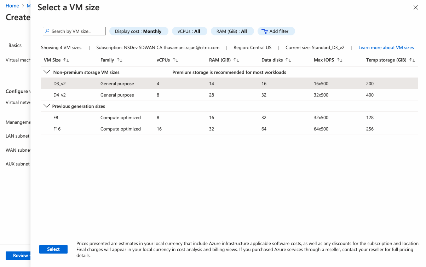Screen dimensions: 426x267
Task: Sort by vCPUs column arrows
Action: [175, 60]
